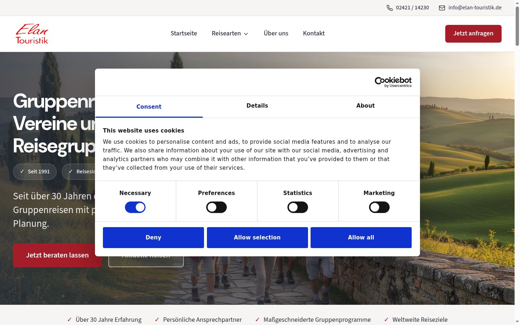Click the envelope email icon
This screenshot has width=520, height=325.
pyautogui.click(x=442, y=8)
